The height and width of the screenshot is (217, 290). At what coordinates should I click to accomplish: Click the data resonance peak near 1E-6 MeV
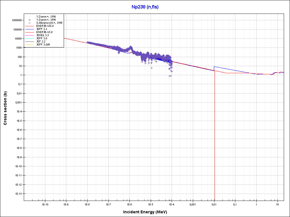point(130,47)
